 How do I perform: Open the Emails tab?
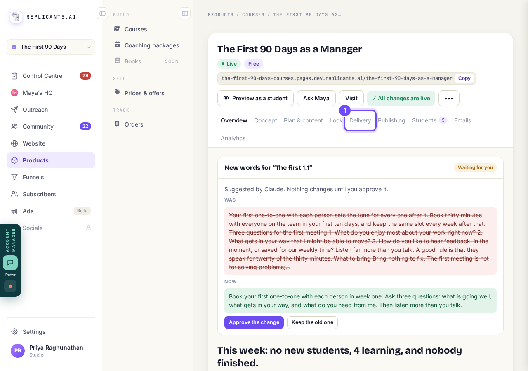462,120
